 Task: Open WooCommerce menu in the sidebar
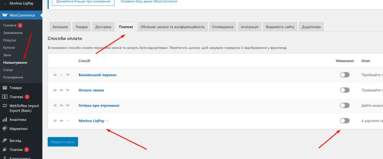21,15
